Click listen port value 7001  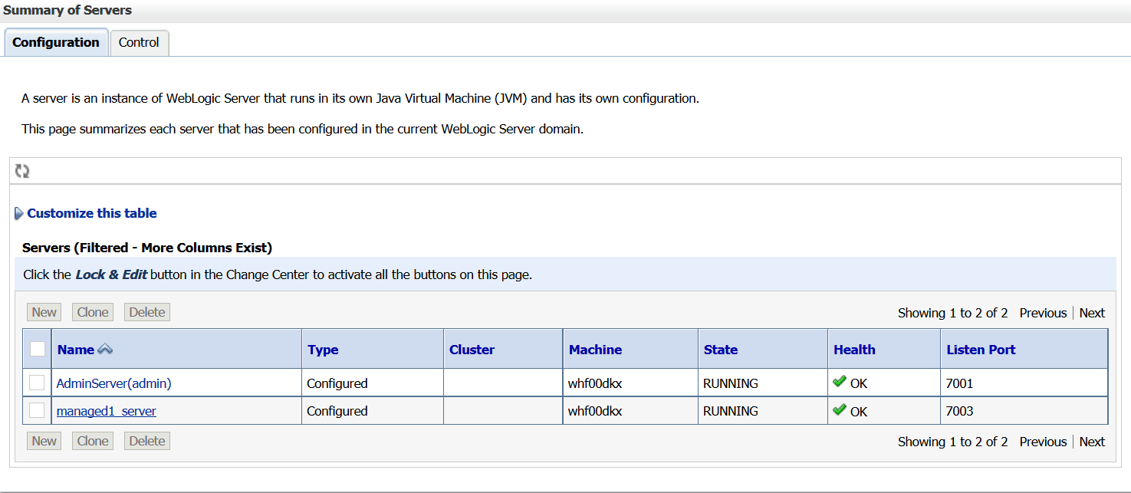pos(959,383)
